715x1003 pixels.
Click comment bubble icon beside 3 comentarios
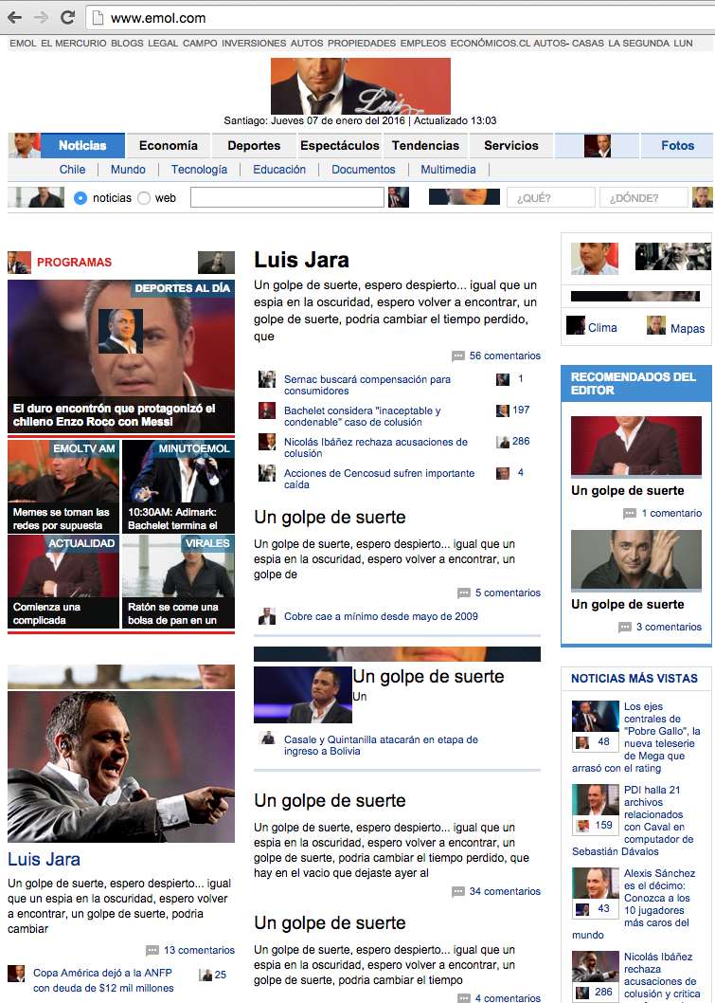pyautogui.click(x=625, y=628)
